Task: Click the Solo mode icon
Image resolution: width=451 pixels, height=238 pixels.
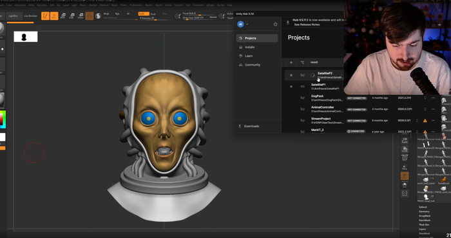Action: coord(405,184)
